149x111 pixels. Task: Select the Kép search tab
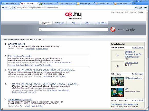(x=73, y=23)
